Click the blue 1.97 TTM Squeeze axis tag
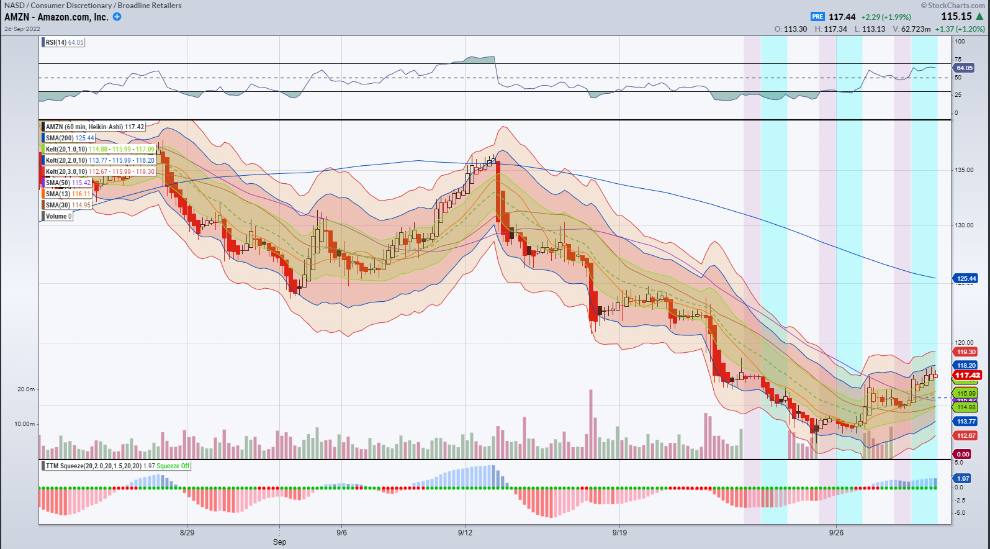990x549 pixels. point(963,479)
